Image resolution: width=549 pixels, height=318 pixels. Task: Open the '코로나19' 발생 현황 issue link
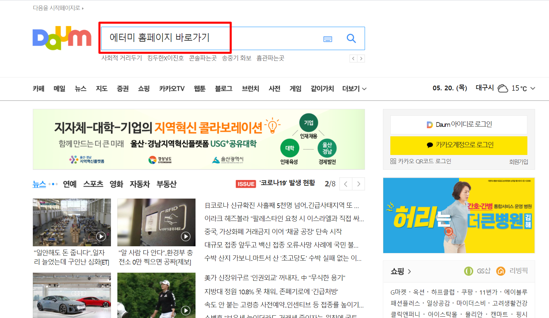[287, 183]
